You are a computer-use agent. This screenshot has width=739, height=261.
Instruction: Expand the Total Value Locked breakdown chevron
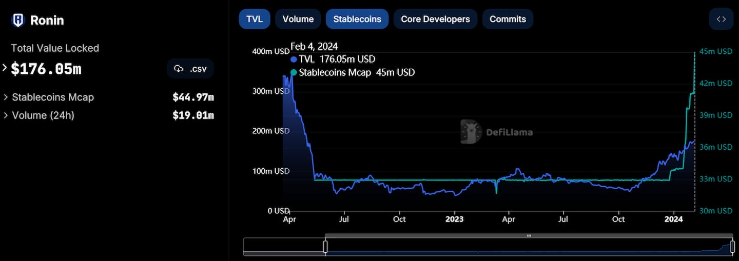point(5,68)
